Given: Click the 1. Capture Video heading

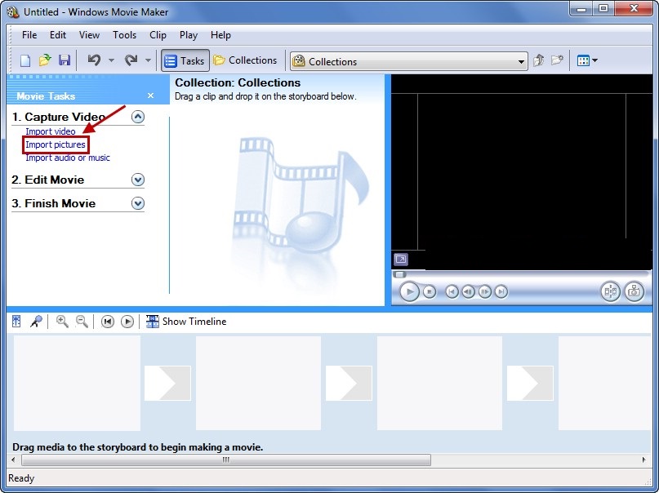Looking at the screenshot, I should (59, 117).
